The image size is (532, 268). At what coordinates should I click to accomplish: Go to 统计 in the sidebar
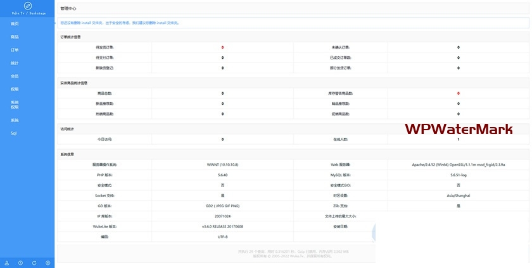[x=15, y=63]
